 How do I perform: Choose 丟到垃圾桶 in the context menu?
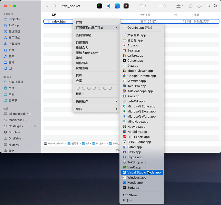click(x=97, y=35)
